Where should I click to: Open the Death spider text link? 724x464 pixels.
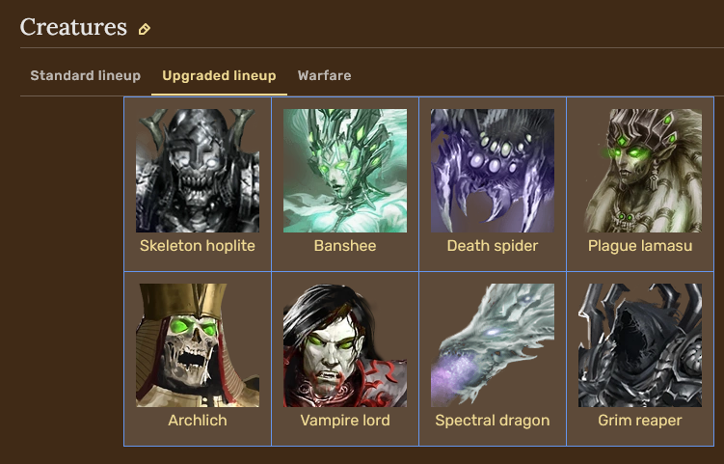coord(493,245)
